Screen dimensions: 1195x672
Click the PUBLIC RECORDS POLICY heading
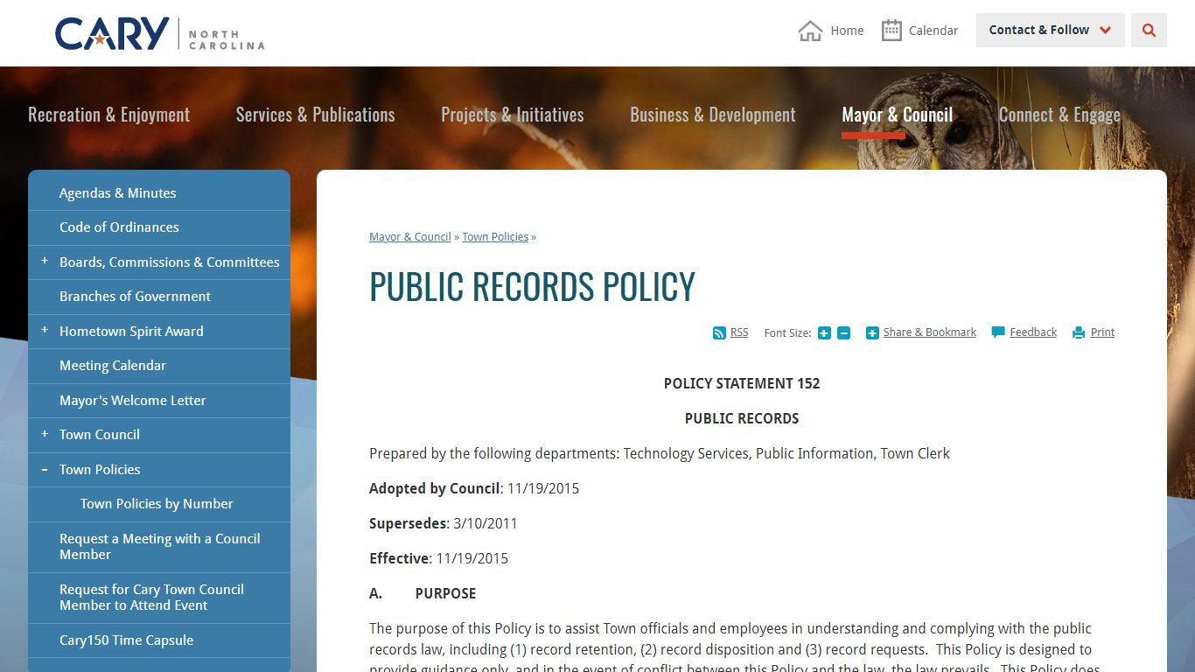point(532,287)
